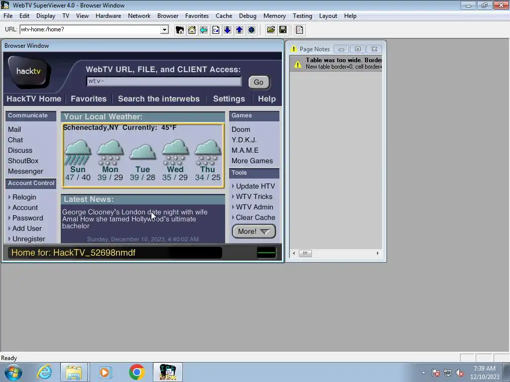Open the Memory menu

click(x=274, y=16)
